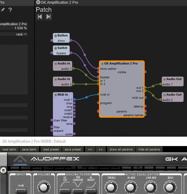Go to previous patch with skip-back button
Viewport: 187px width, 194px height.
point(40,17)
